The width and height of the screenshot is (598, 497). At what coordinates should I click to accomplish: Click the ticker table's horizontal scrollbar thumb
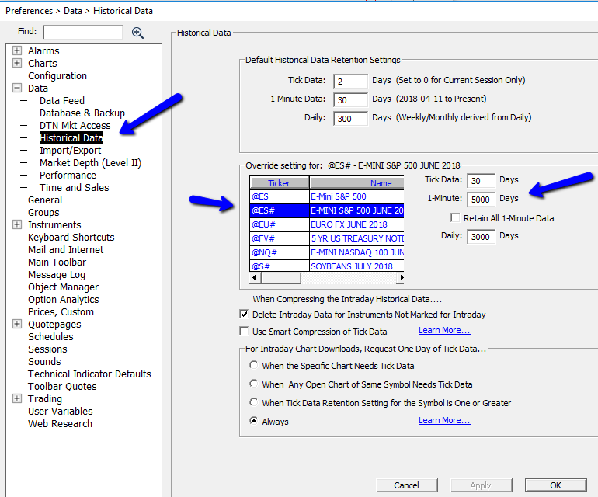(281, 278)
